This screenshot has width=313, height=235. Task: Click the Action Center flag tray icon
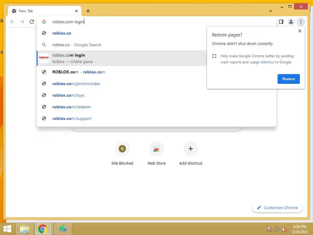pyautogui.click(x=270, y=229)
